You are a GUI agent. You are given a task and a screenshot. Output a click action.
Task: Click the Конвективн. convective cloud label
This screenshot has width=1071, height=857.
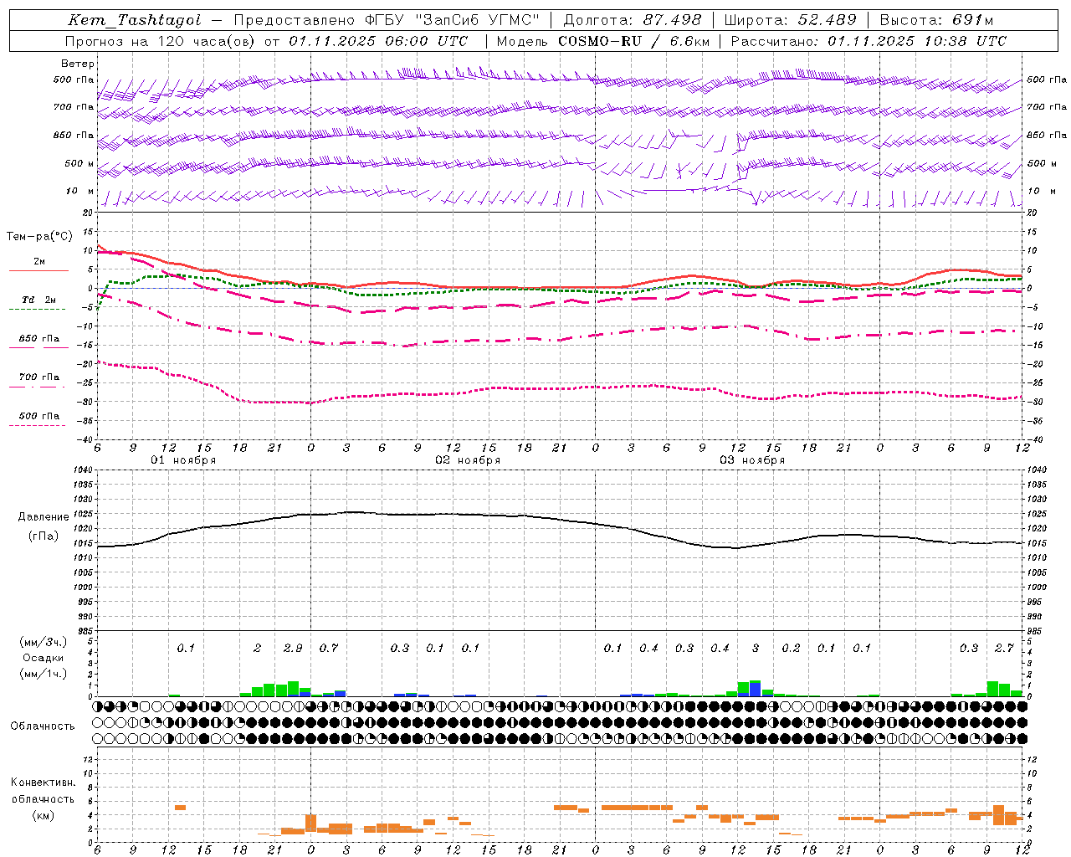(x=43, y=782)
